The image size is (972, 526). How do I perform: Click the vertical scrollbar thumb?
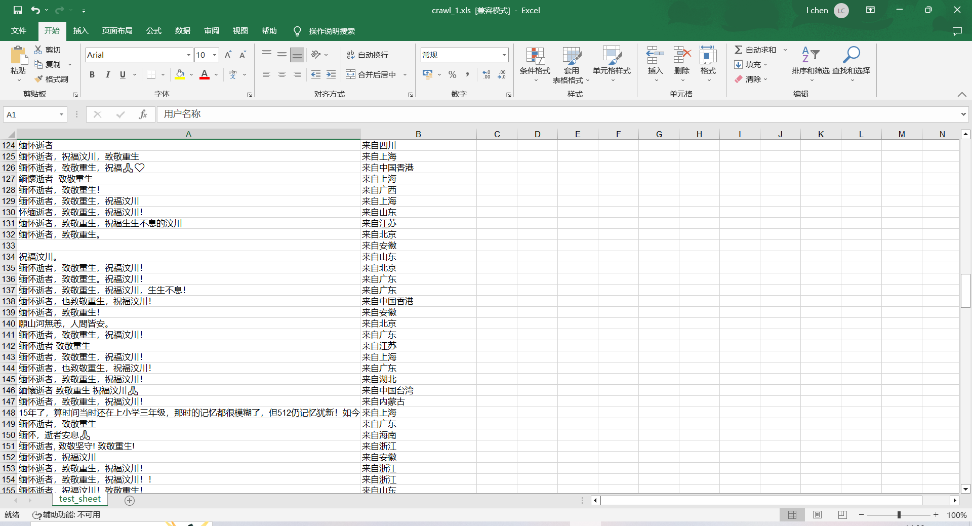pos(965,291)
